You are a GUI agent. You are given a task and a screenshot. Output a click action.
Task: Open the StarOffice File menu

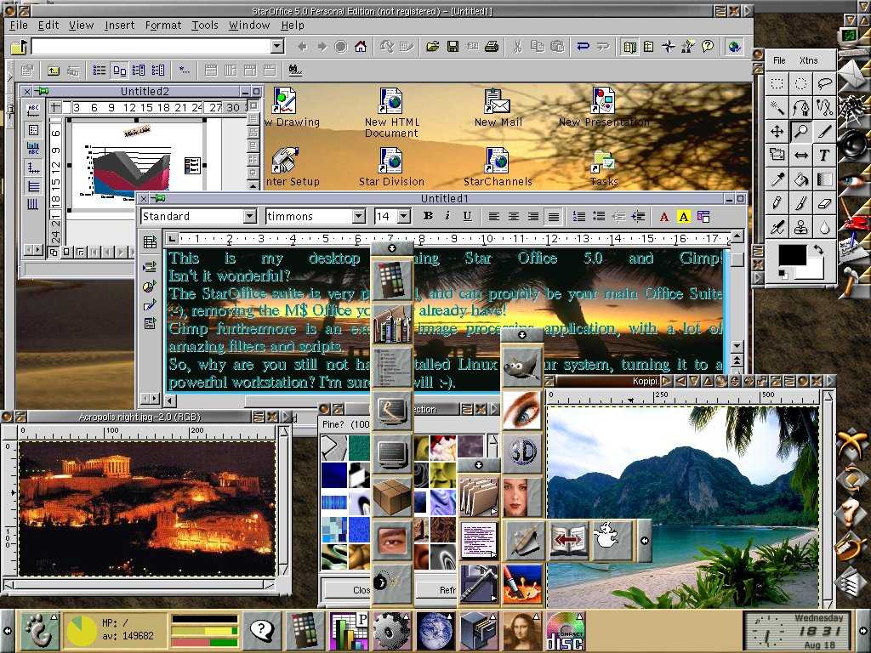click(x=19, y=26)
